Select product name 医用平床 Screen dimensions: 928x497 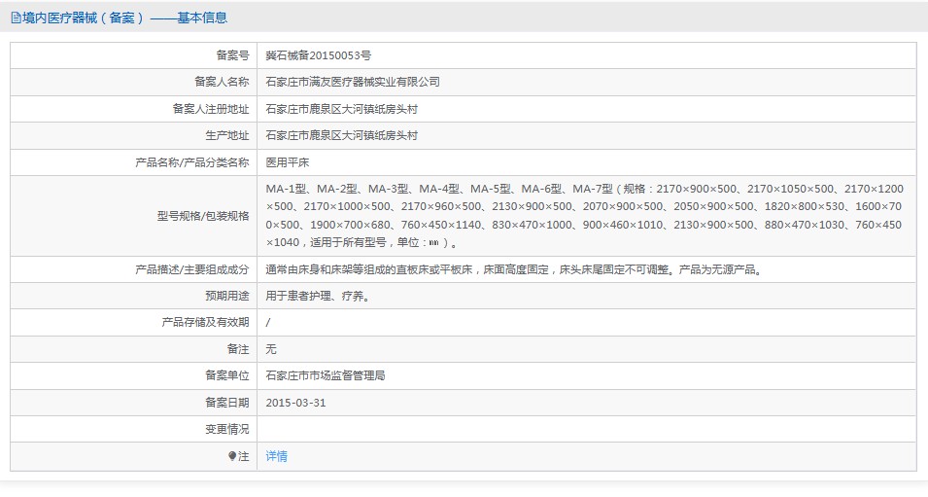pos(287,162)
